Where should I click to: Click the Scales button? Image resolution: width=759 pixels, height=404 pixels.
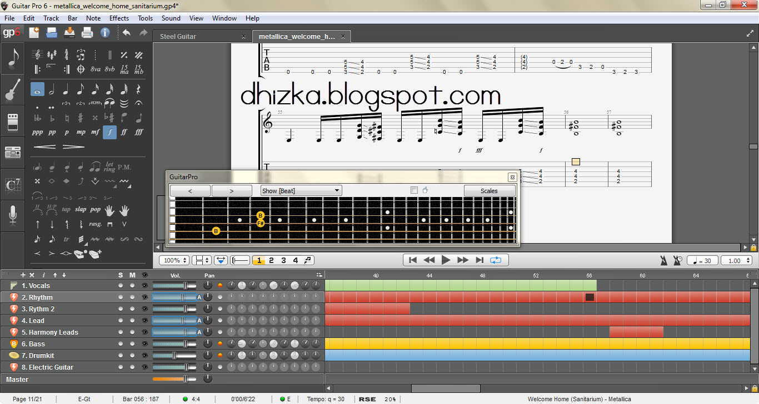point(489,190)
